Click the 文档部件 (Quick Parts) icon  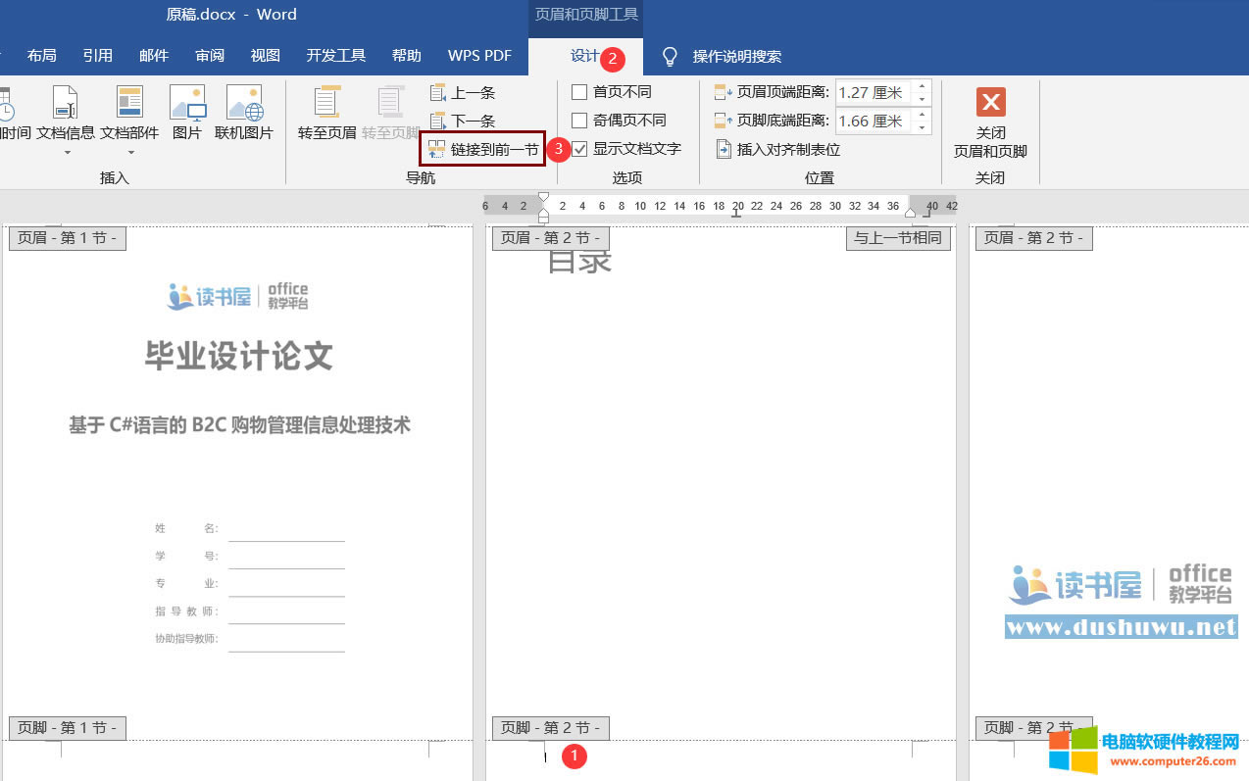pos(129,104)
